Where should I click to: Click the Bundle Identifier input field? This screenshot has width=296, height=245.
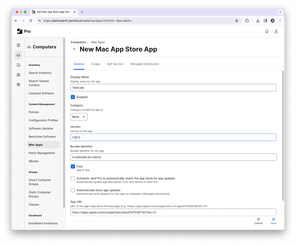pyautogui.click(x=173, y=157)
